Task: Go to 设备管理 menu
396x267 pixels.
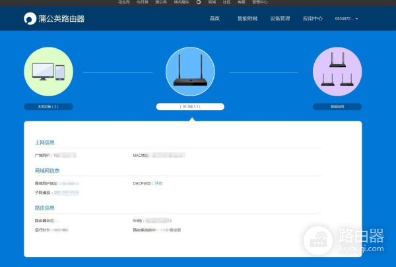Action: [x=280, y=18]
